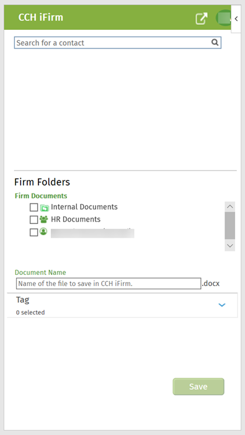This screenshot has height=435, width=245.
Task: Collapse the side panel with the left chevron
Action: 236,19
